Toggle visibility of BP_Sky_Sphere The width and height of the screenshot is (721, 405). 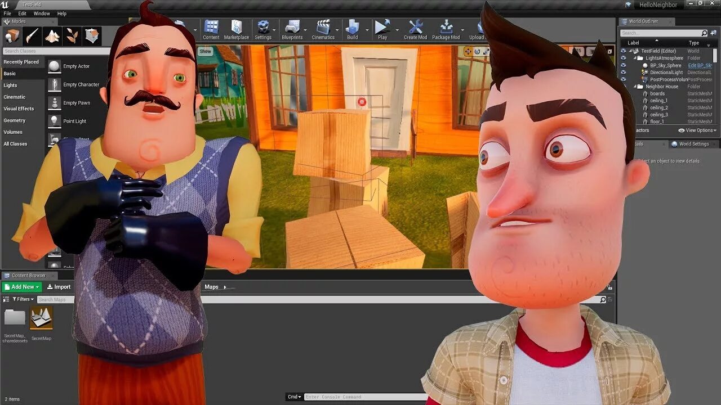coord(623,65)
